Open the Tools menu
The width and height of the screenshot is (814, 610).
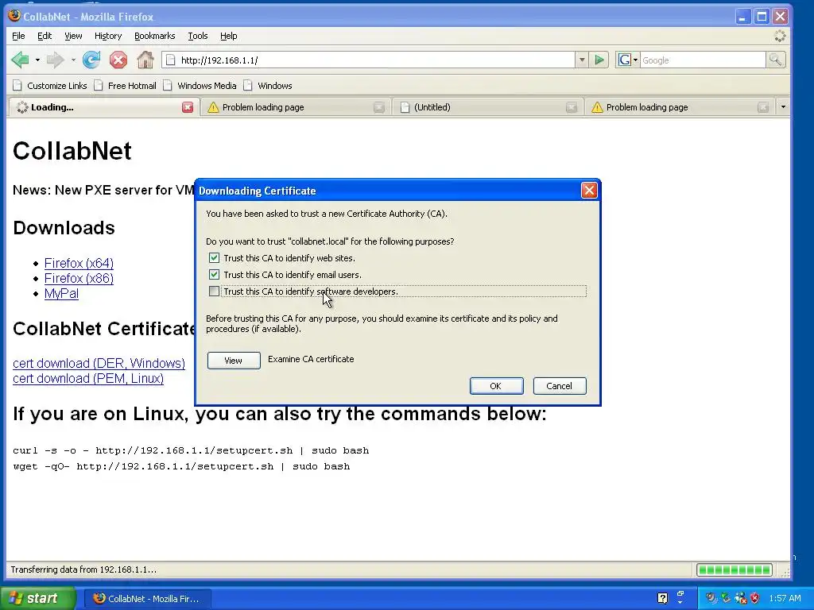197,36
